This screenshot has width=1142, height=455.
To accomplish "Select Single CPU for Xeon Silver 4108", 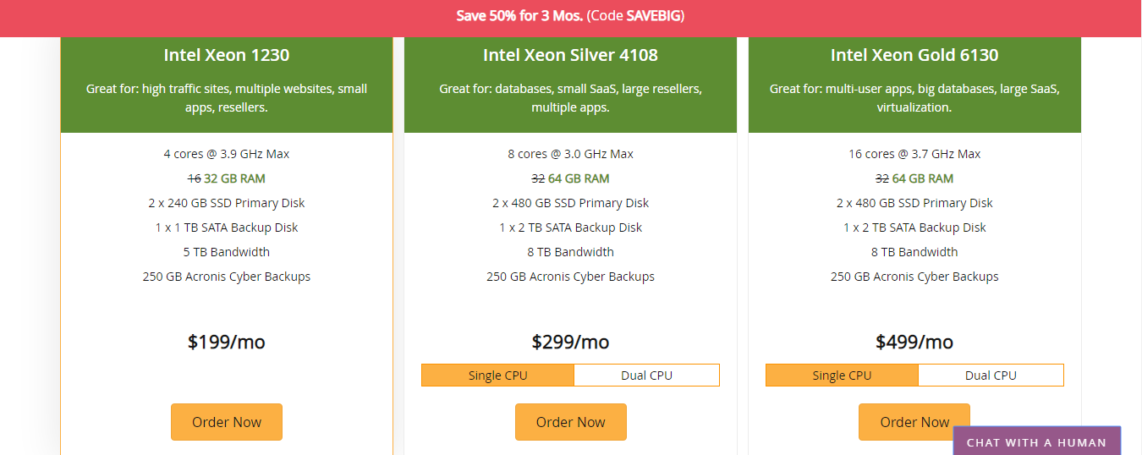I will click(497, 376).
